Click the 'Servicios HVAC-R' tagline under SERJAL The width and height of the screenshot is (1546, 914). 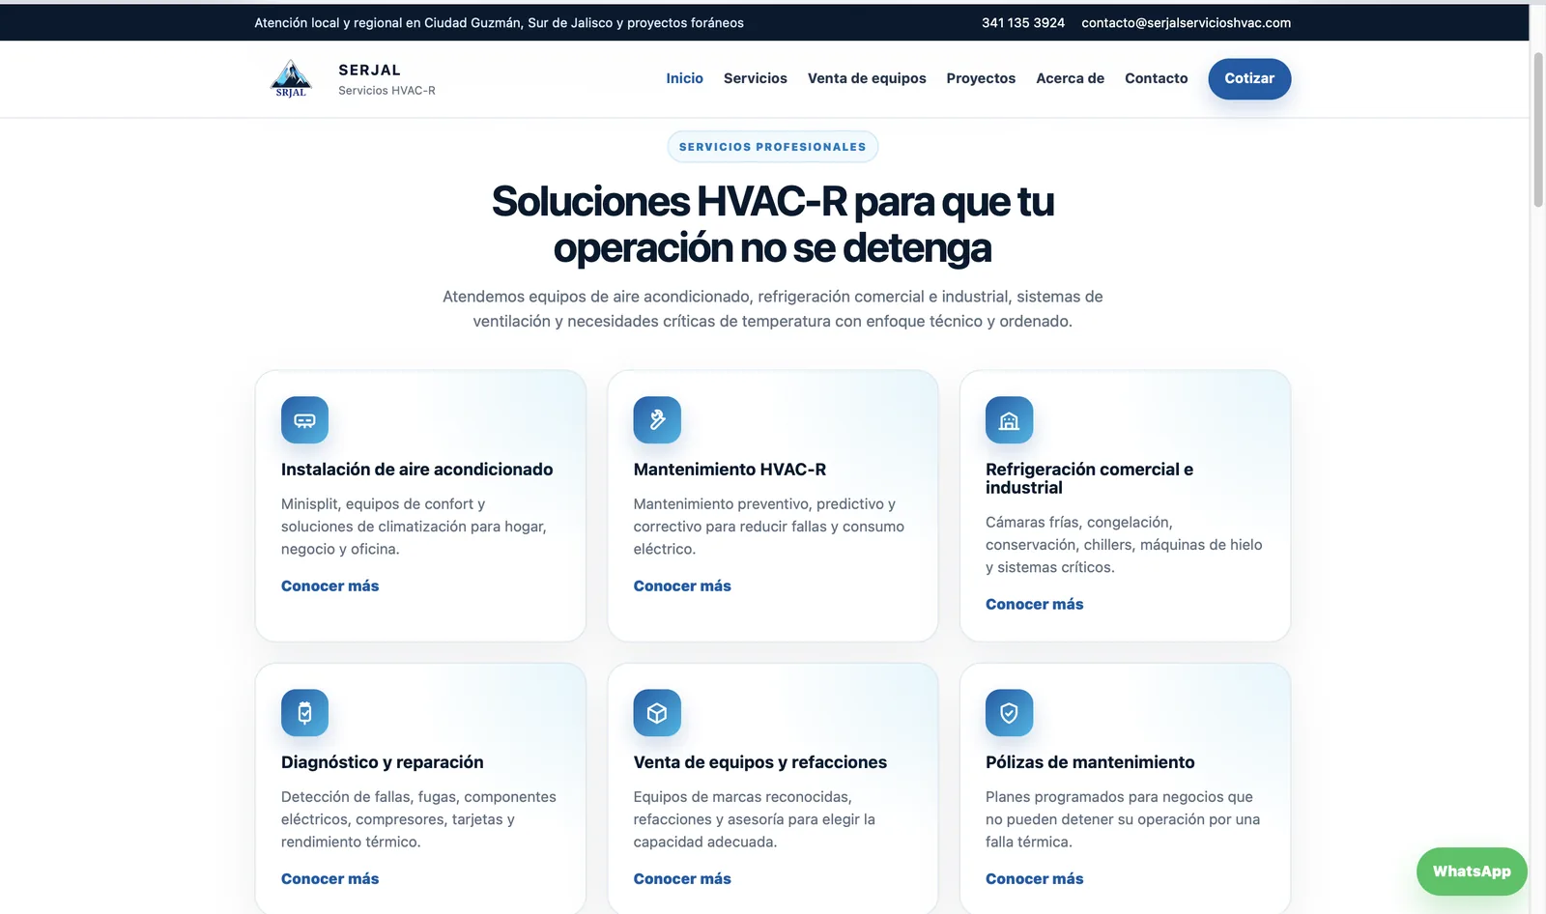pos(386,91)
